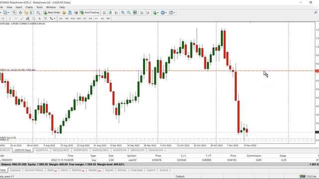Switch timeframe to M30

(79, 18)
